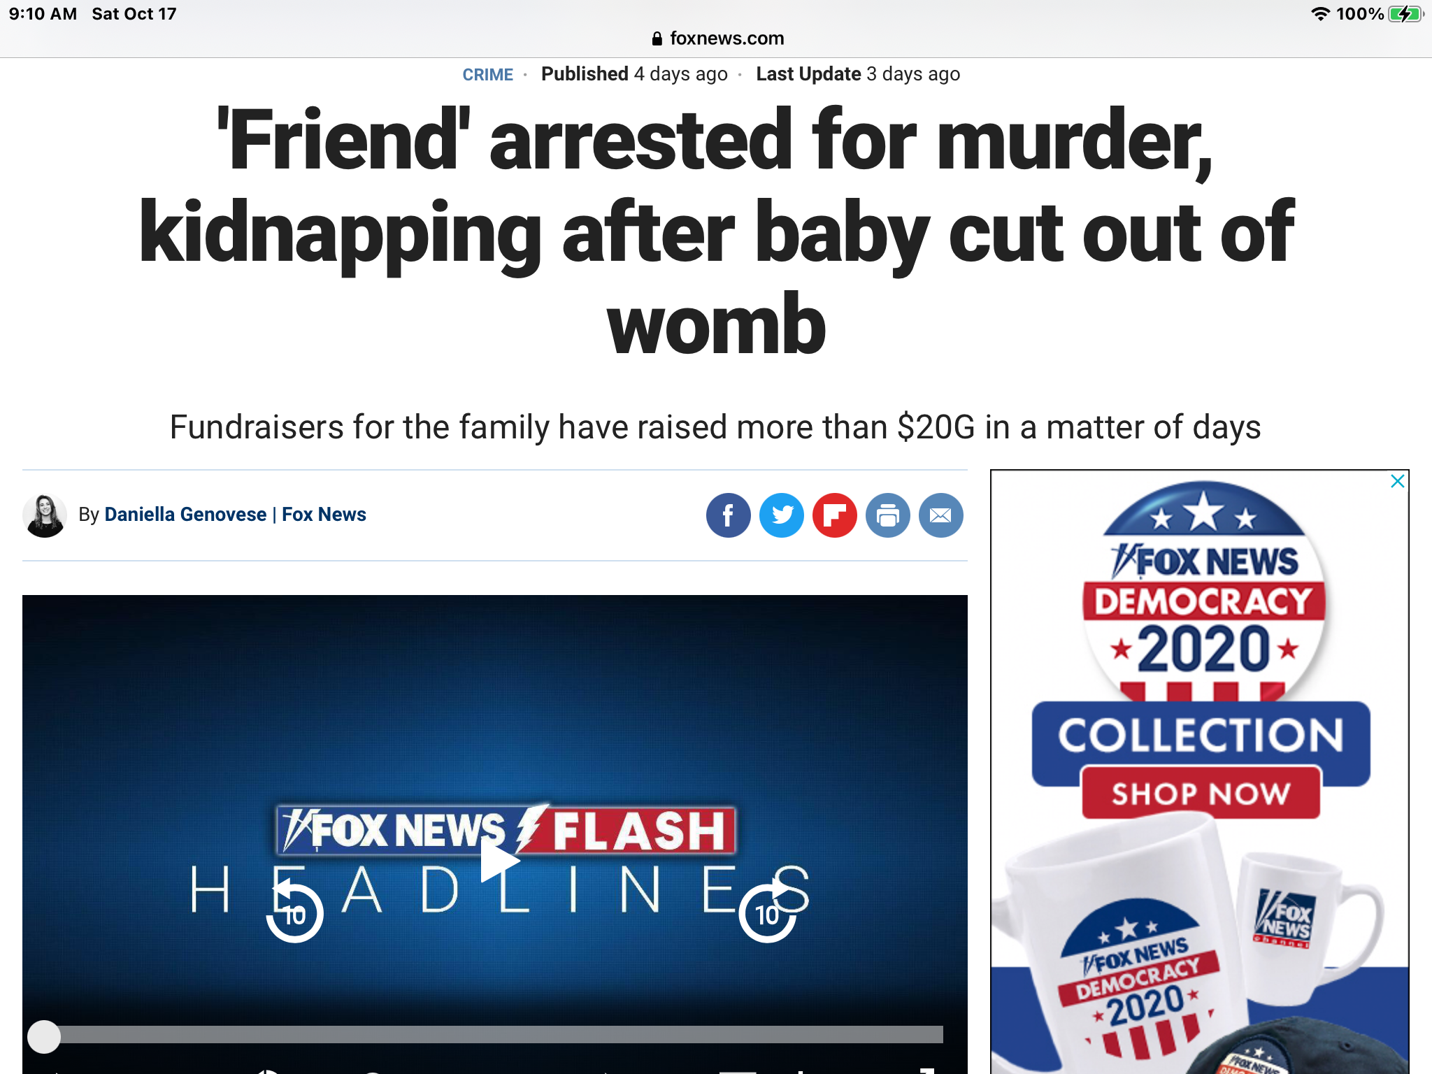Tap the Wi-Fi status icon
1432x1074 pixels.
pos(1319,14)
